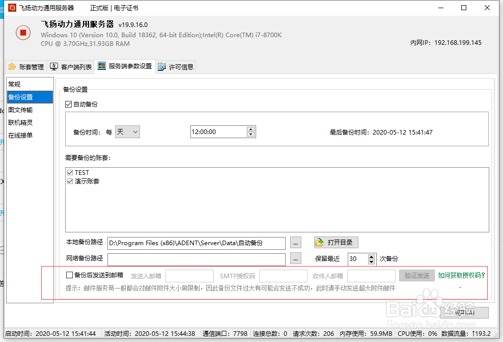
Task: Increase the 12:00:00 backup time stepper
Action: (x=250, y=129)
